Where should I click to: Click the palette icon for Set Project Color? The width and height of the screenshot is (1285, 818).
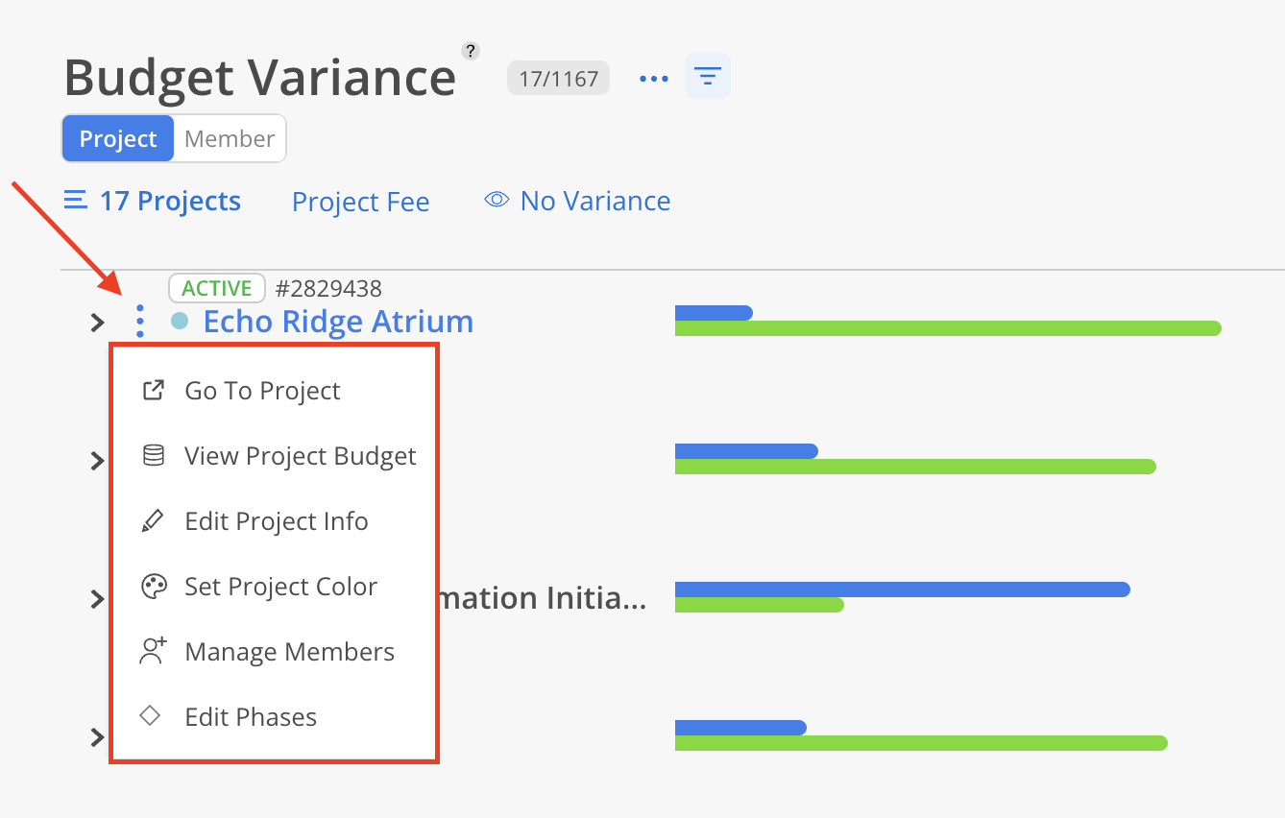[154, 587]
